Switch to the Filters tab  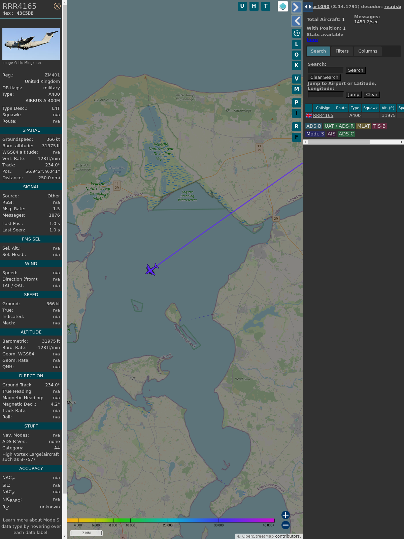[342, 51]
